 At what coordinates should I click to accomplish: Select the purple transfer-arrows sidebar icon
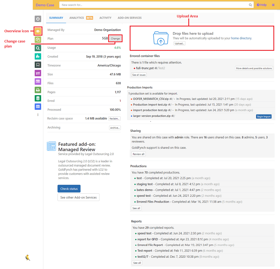pos(38,73)
